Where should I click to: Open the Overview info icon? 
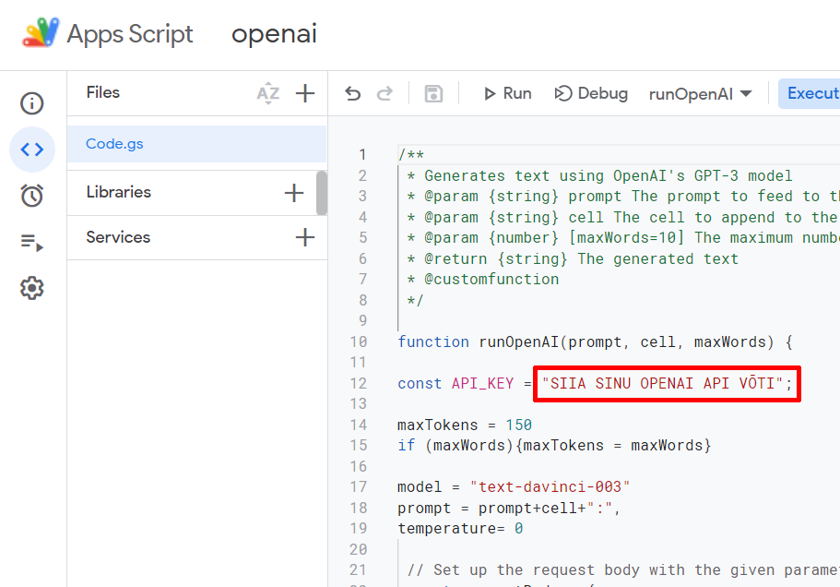(32, 103)
